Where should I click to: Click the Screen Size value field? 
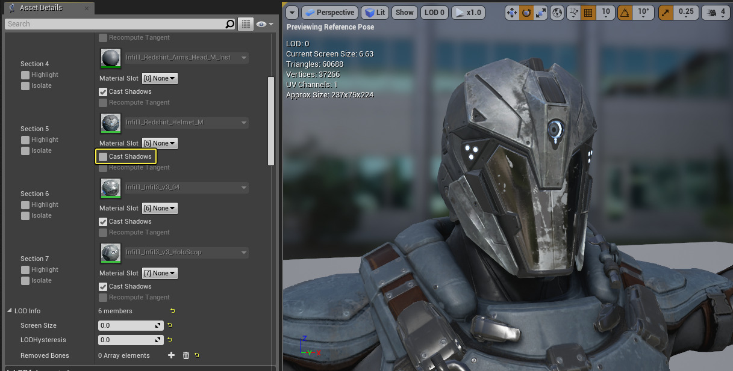[x=126, y=325]
